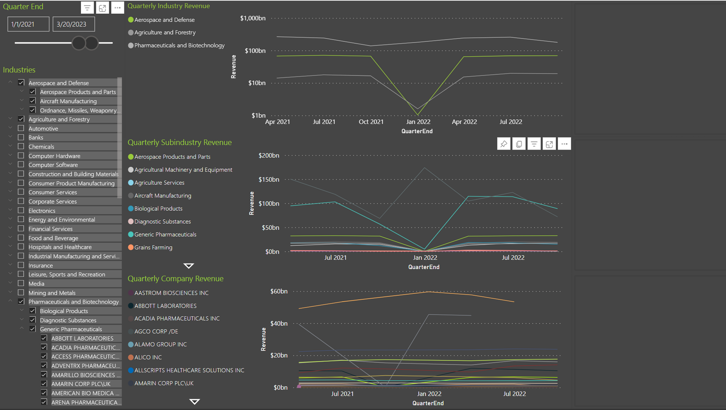
Task: Show filters on Subindustry Revenue visual
Action: click(x=534, y=144)
